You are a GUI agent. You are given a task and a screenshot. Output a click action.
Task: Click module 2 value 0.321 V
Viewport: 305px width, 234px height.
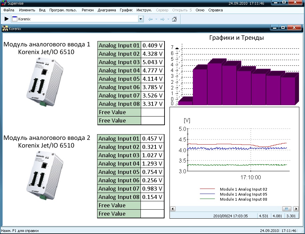tap(152, 147)
